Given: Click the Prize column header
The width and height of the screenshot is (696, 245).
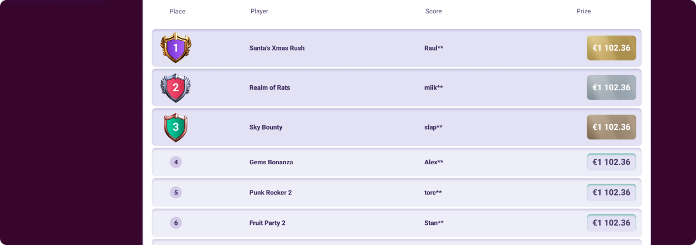Looking at the screenshot, I should pos(584,11).
